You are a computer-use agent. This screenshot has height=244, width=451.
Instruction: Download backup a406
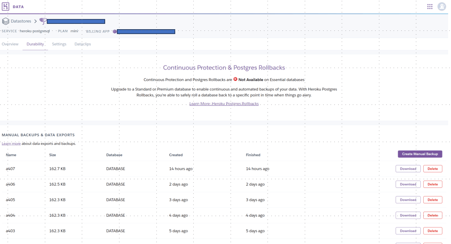tap(408, 184)
